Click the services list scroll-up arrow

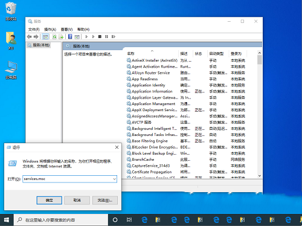(260, 53)
